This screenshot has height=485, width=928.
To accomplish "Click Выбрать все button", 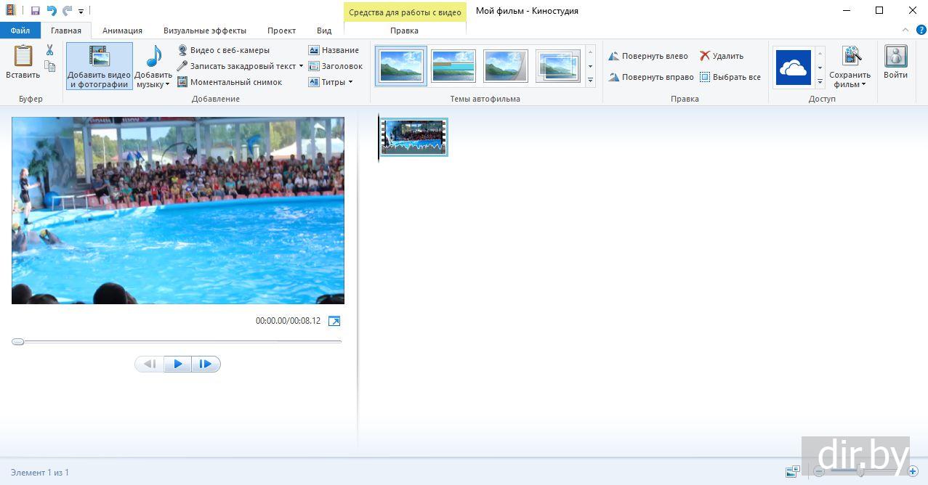I will [x=730, y=77].
